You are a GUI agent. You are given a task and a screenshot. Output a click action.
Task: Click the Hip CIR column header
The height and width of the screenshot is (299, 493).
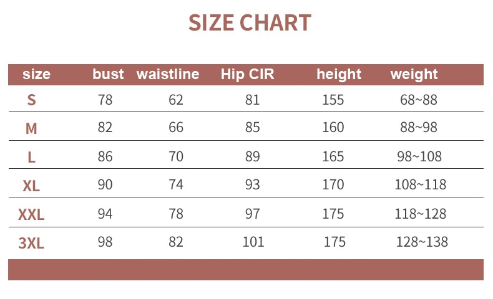[247, 75]
